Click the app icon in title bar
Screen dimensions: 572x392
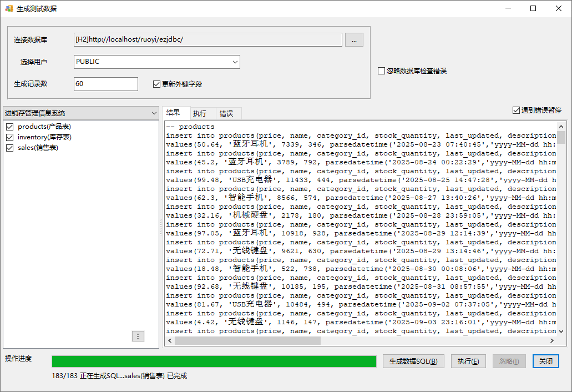tap(9, 8)
